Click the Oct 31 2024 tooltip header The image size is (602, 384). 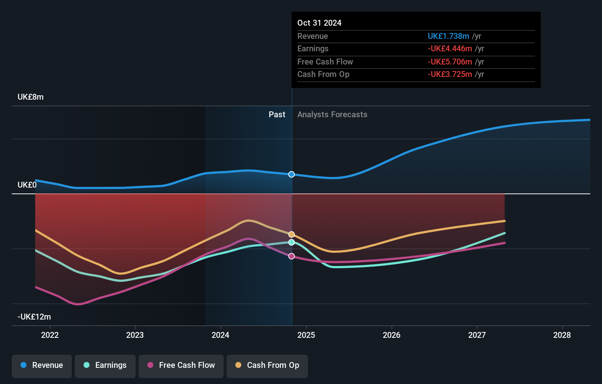319,23
